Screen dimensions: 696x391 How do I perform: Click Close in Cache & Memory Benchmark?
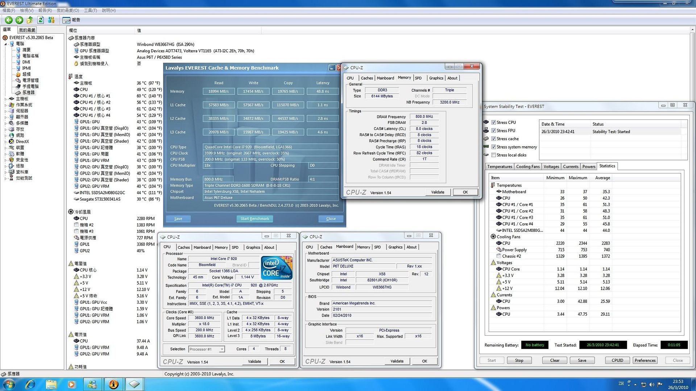click(331, 219)
